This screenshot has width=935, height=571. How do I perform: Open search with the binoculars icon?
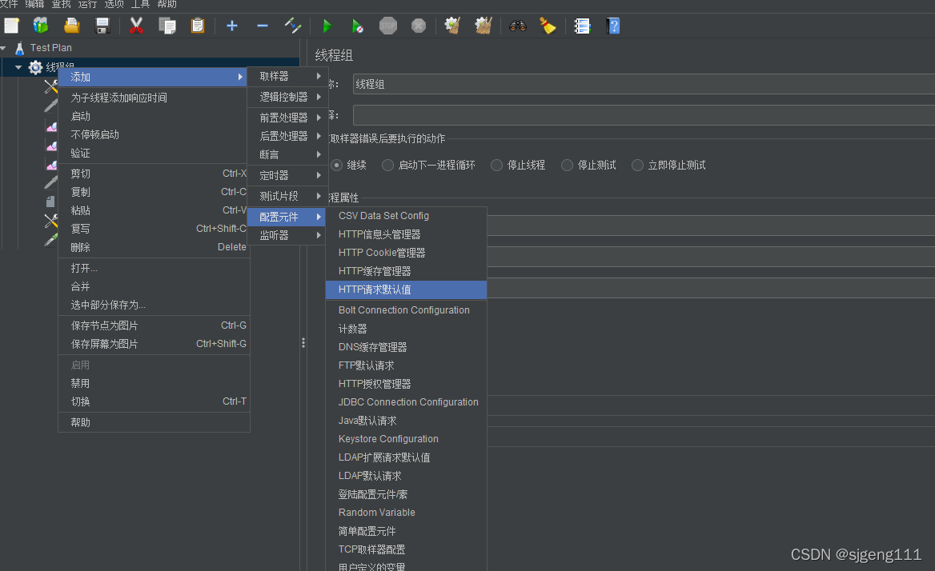point(518,25)
